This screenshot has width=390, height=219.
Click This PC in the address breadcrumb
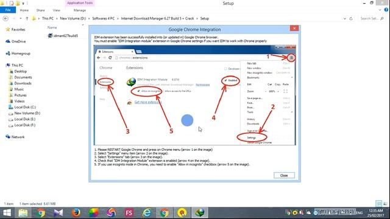(48, 18)
